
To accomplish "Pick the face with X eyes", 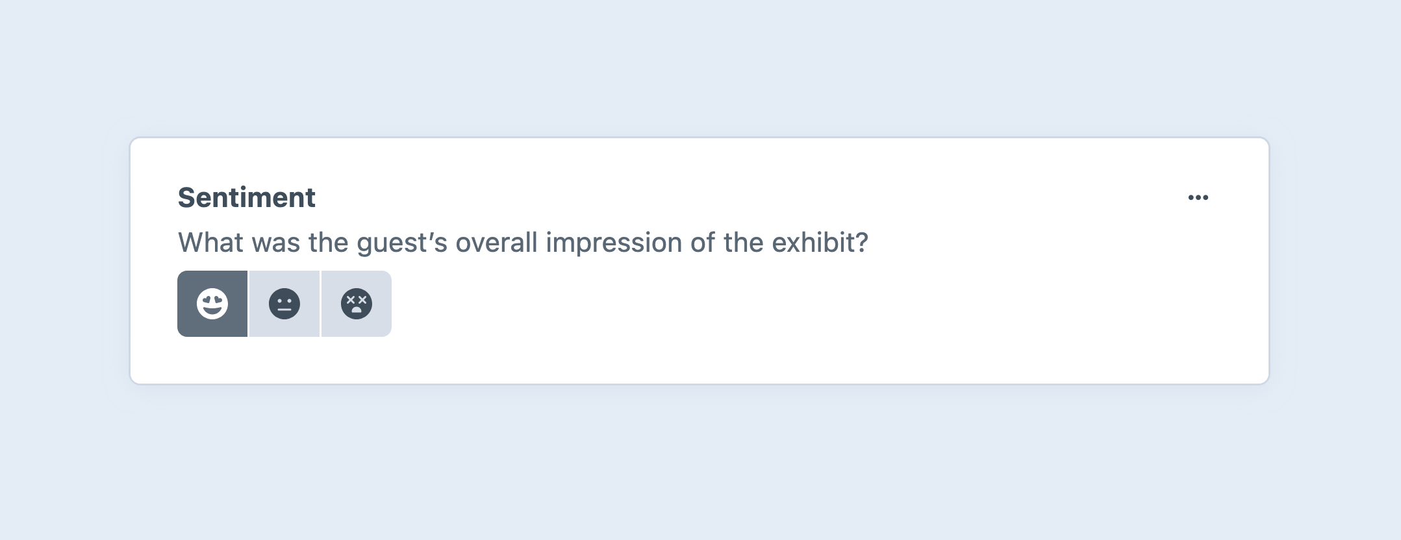I will click(357, 304).
